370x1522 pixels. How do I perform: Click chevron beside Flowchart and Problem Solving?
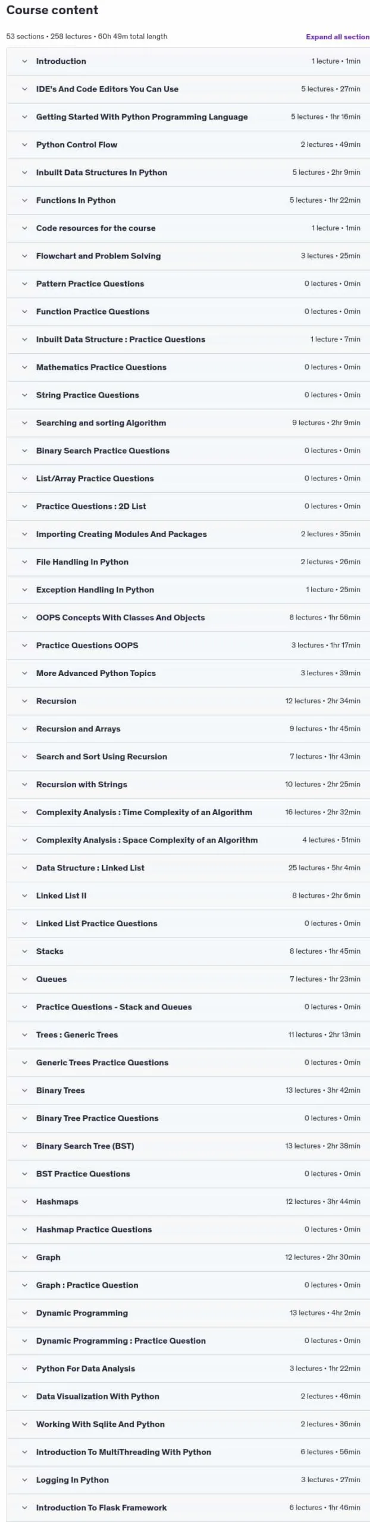(24, 256)
